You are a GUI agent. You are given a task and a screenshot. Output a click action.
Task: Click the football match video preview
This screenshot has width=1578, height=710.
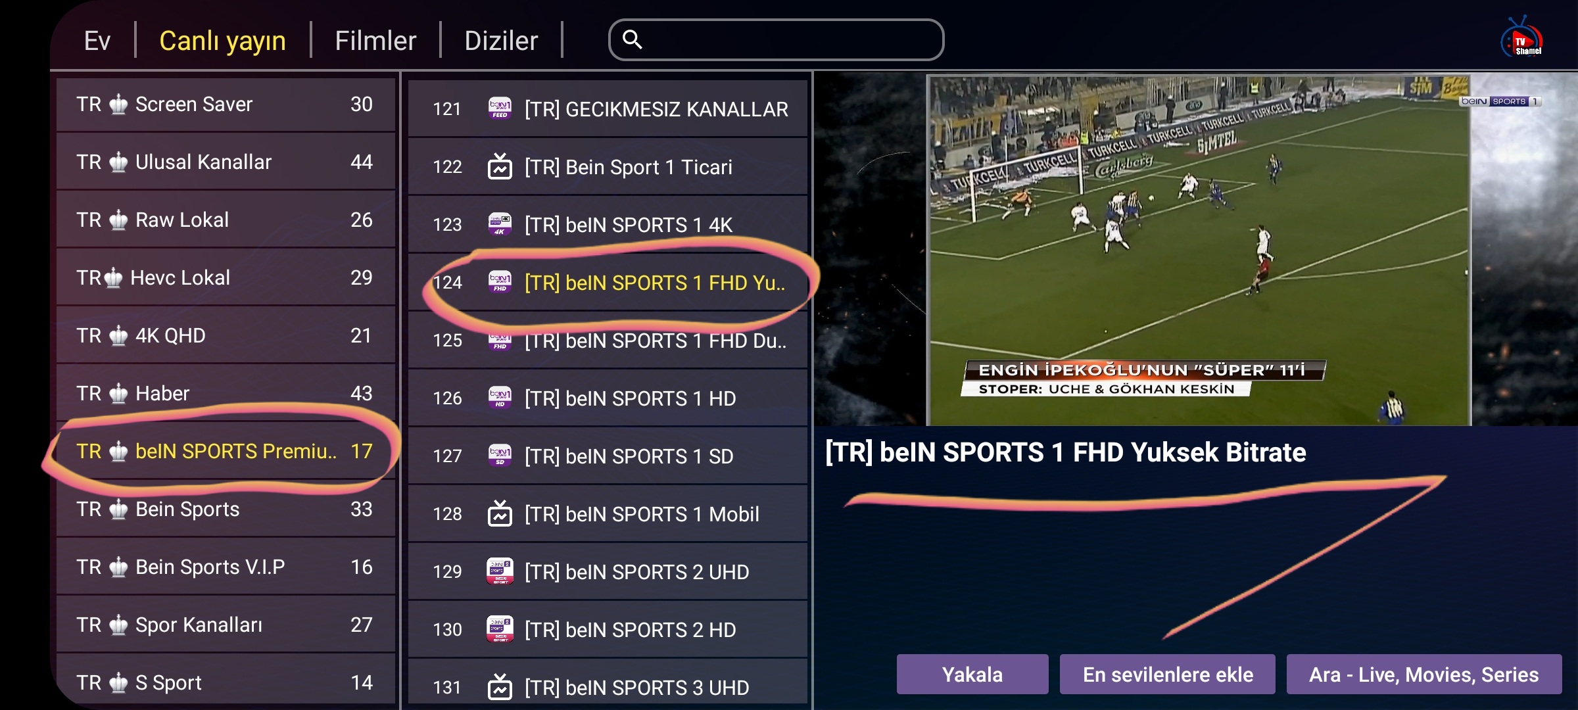tap(1198, 250)
